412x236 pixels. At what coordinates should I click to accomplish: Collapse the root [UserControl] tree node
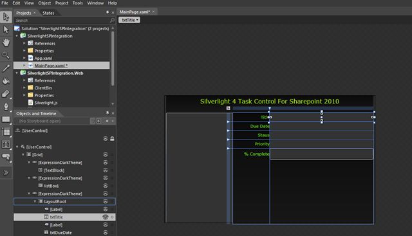[17, 147]
